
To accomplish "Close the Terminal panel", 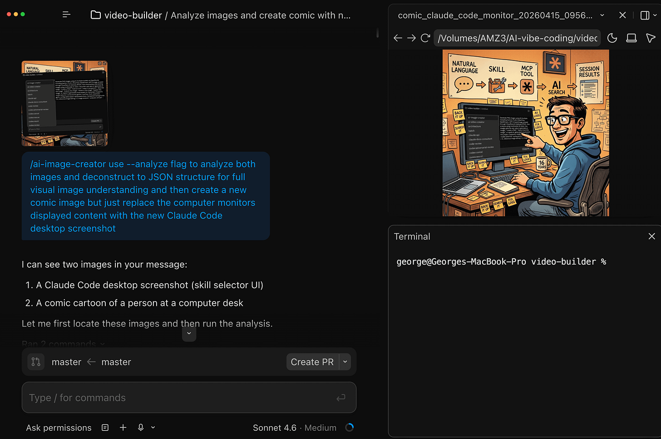I will [x=652, y=236].
